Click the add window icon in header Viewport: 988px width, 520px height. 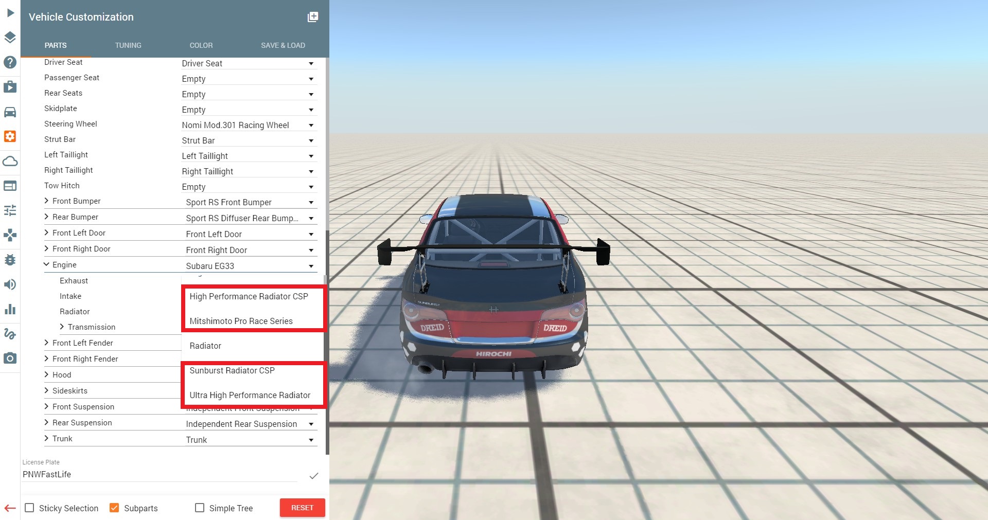[x=313, y=17]
